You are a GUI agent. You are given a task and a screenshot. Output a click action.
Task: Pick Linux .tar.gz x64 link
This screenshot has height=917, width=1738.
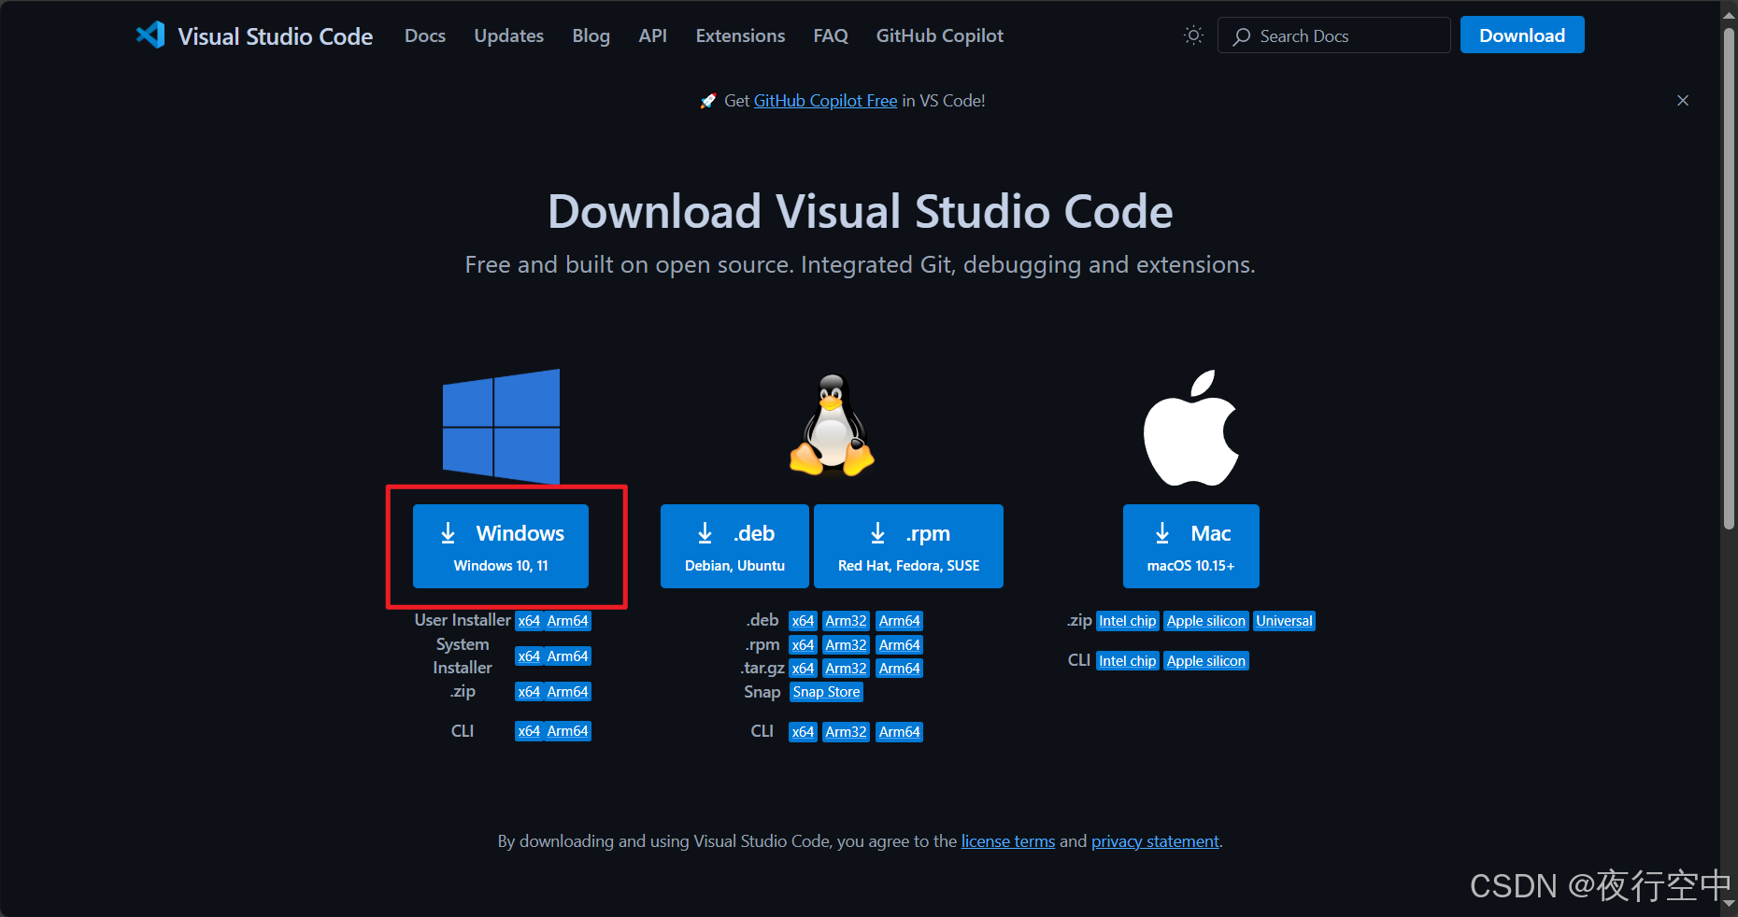[x=803, y=669]
